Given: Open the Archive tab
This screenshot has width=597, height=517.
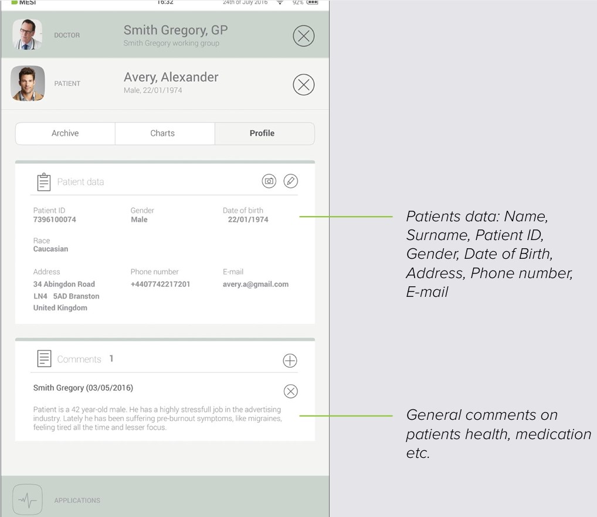Looking at the screenshot, I should [65, 133].
